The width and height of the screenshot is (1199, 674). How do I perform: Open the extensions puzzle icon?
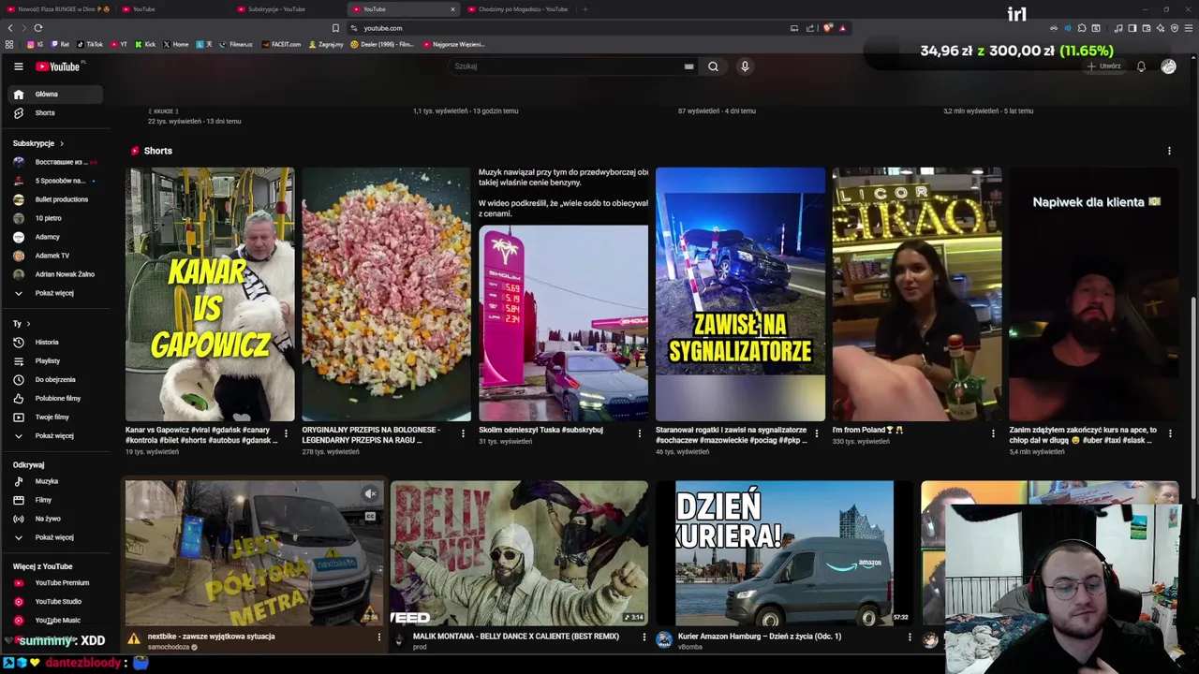[x=1082, y=28]
